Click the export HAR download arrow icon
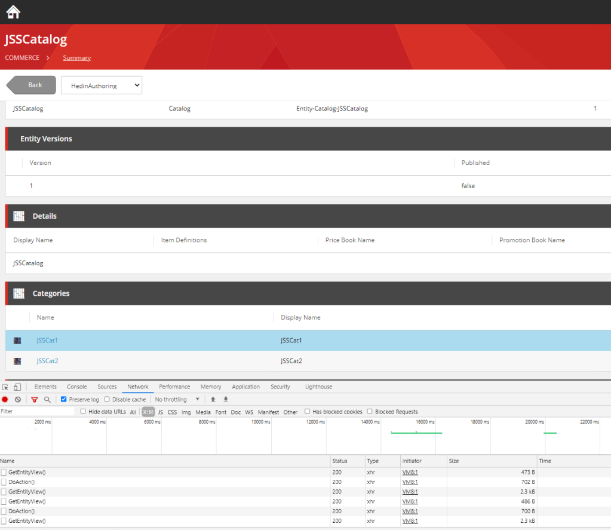 226,400
